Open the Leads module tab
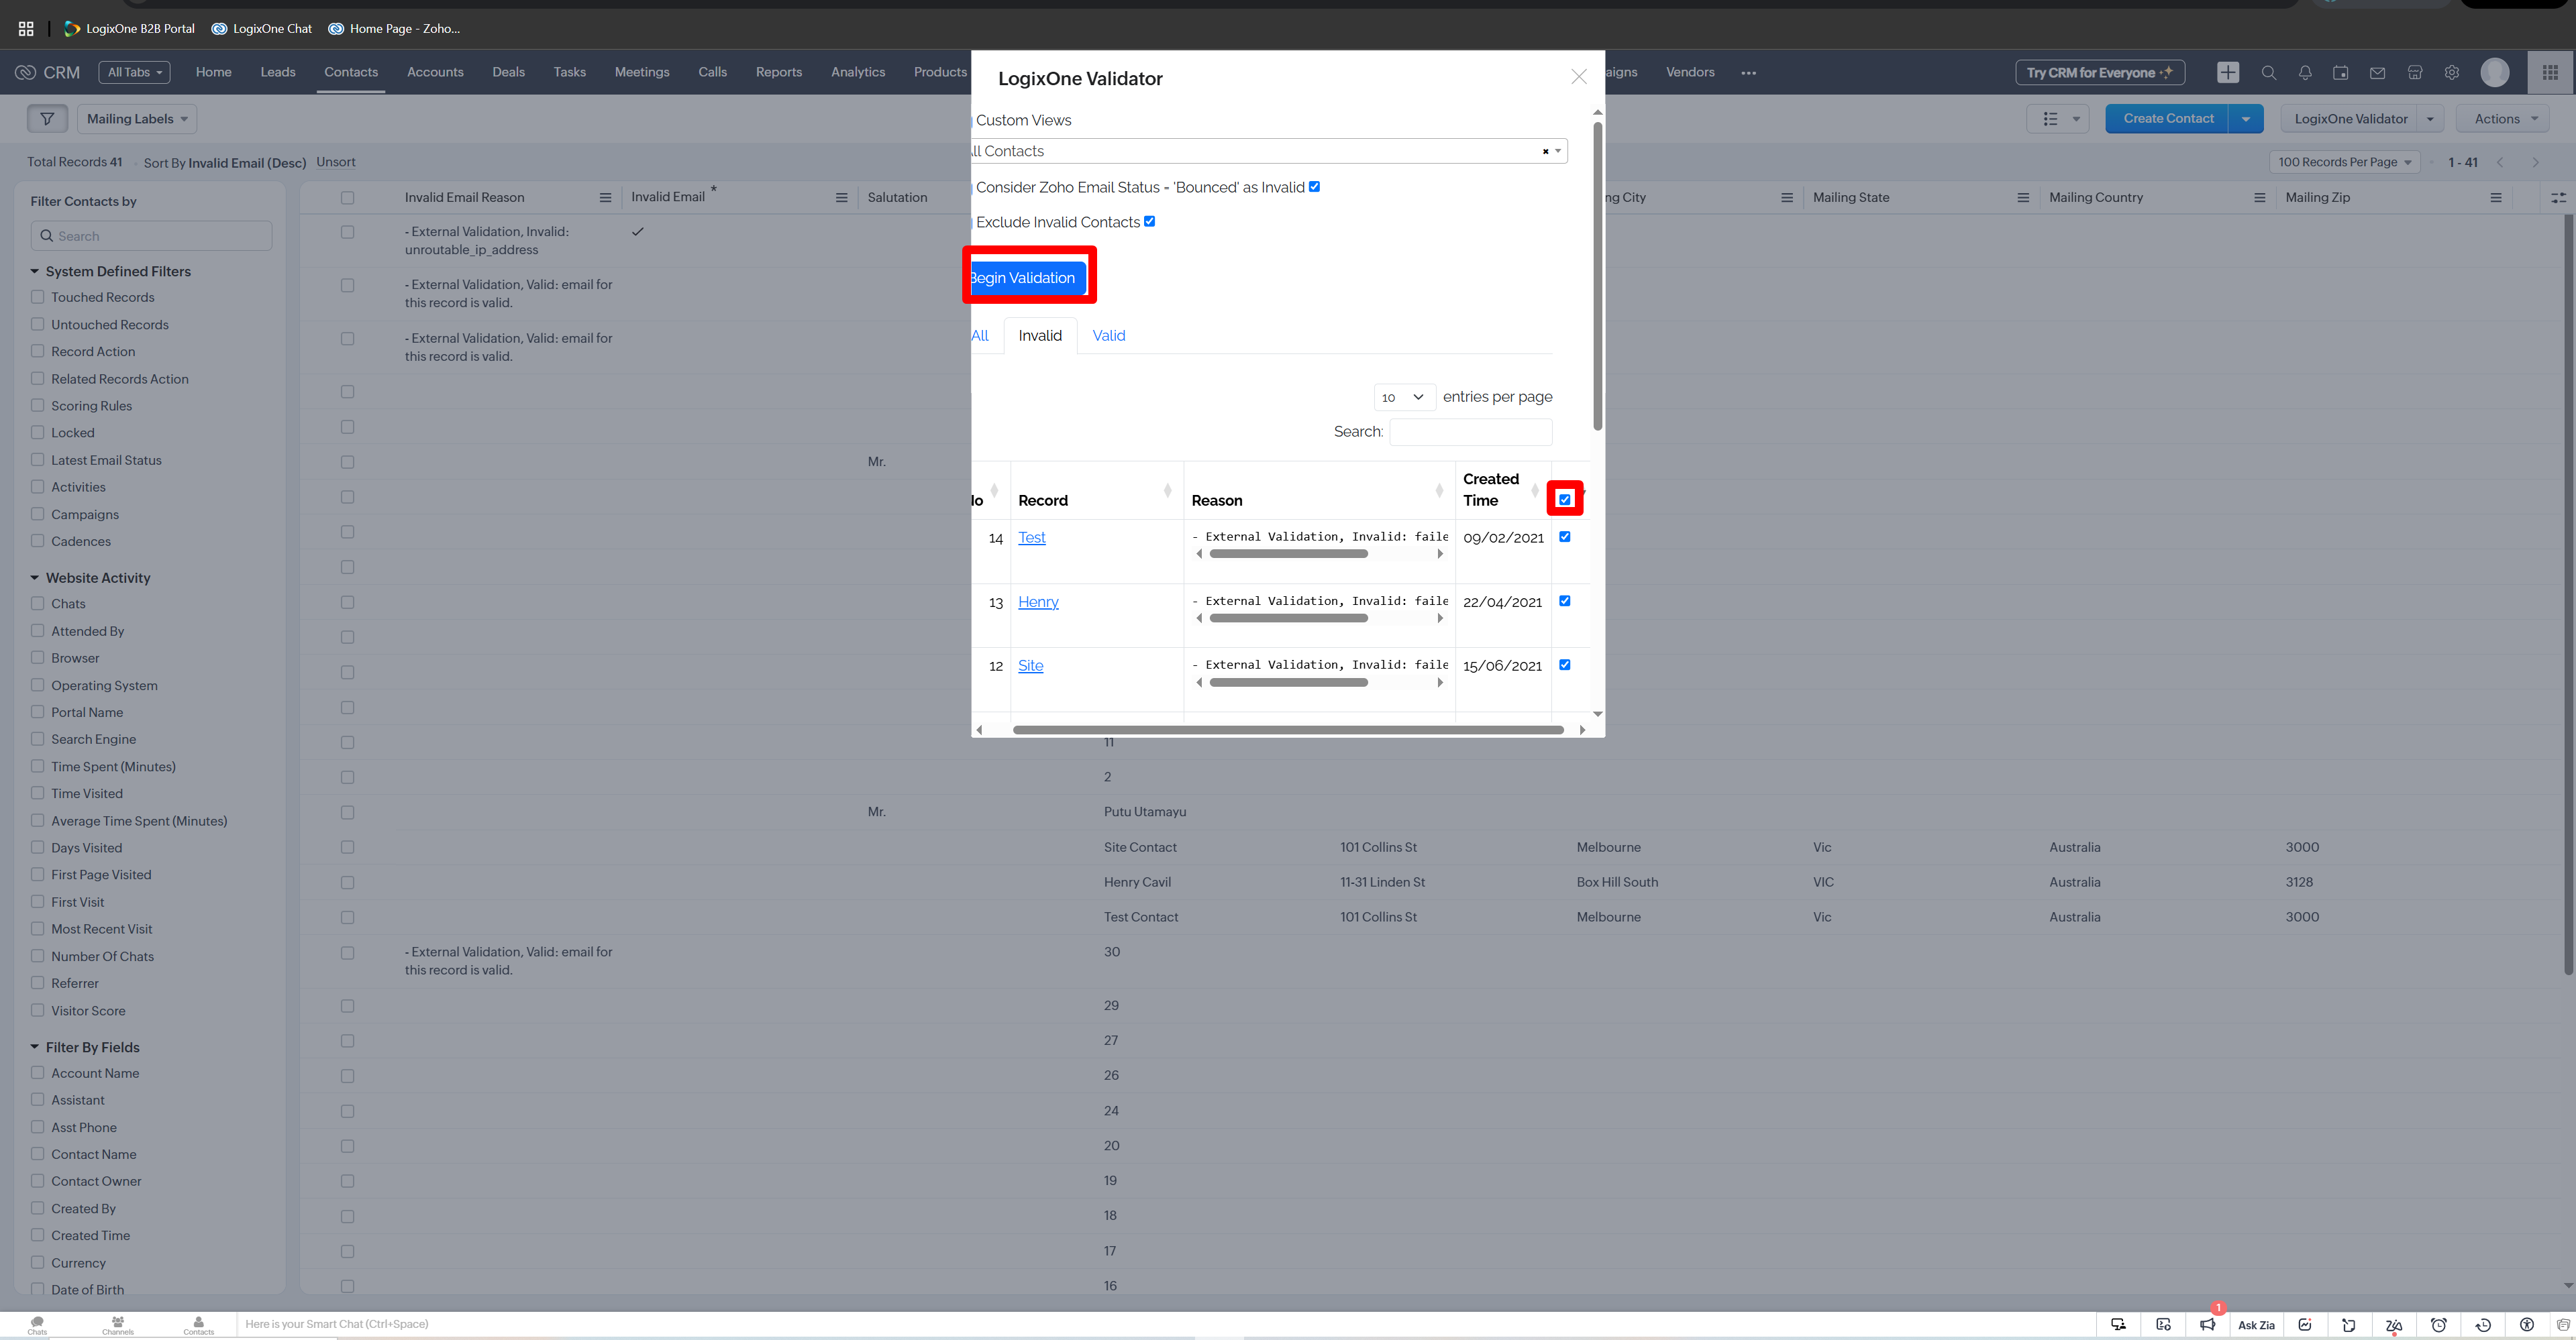Screen dimensions: 2576x1340 point(277,72)
